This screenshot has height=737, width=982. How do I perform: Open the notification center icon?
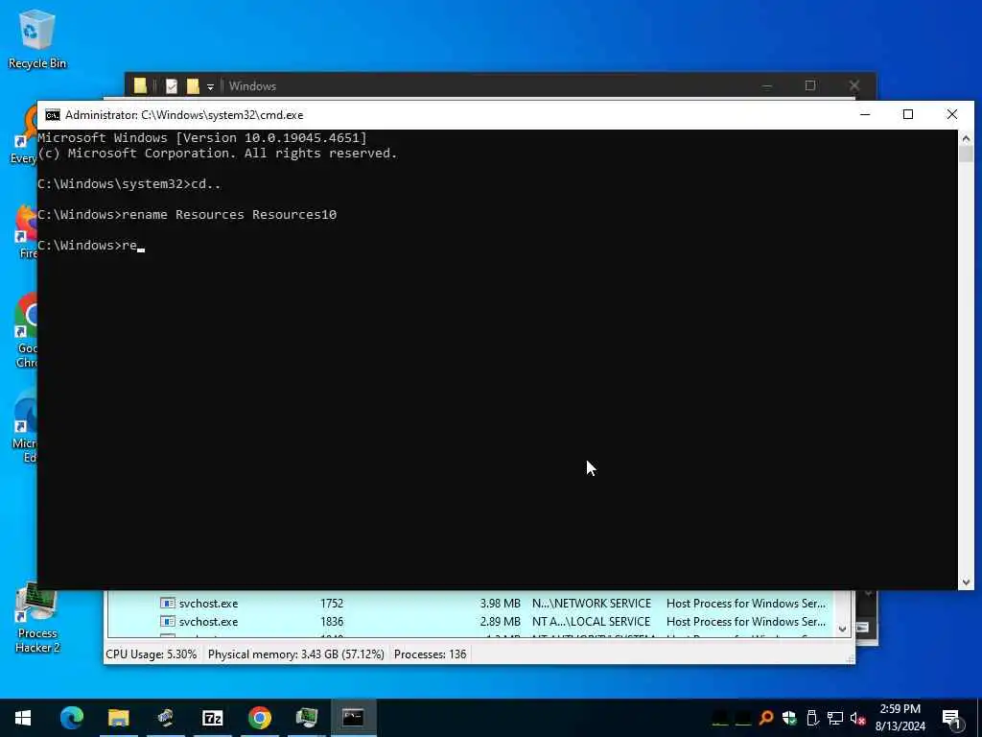pos(951,718)
